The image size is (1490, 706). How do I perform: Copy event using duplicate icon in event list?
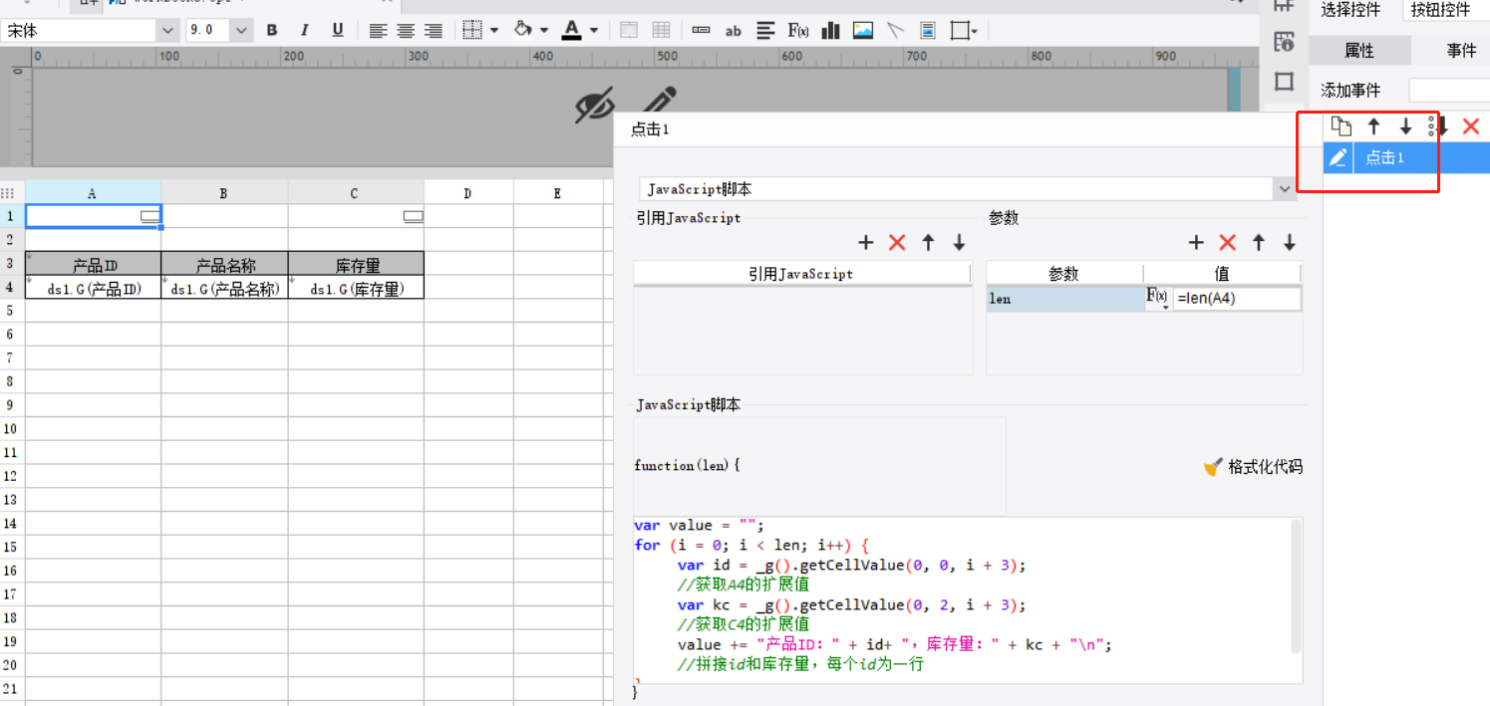(1341, 126)
